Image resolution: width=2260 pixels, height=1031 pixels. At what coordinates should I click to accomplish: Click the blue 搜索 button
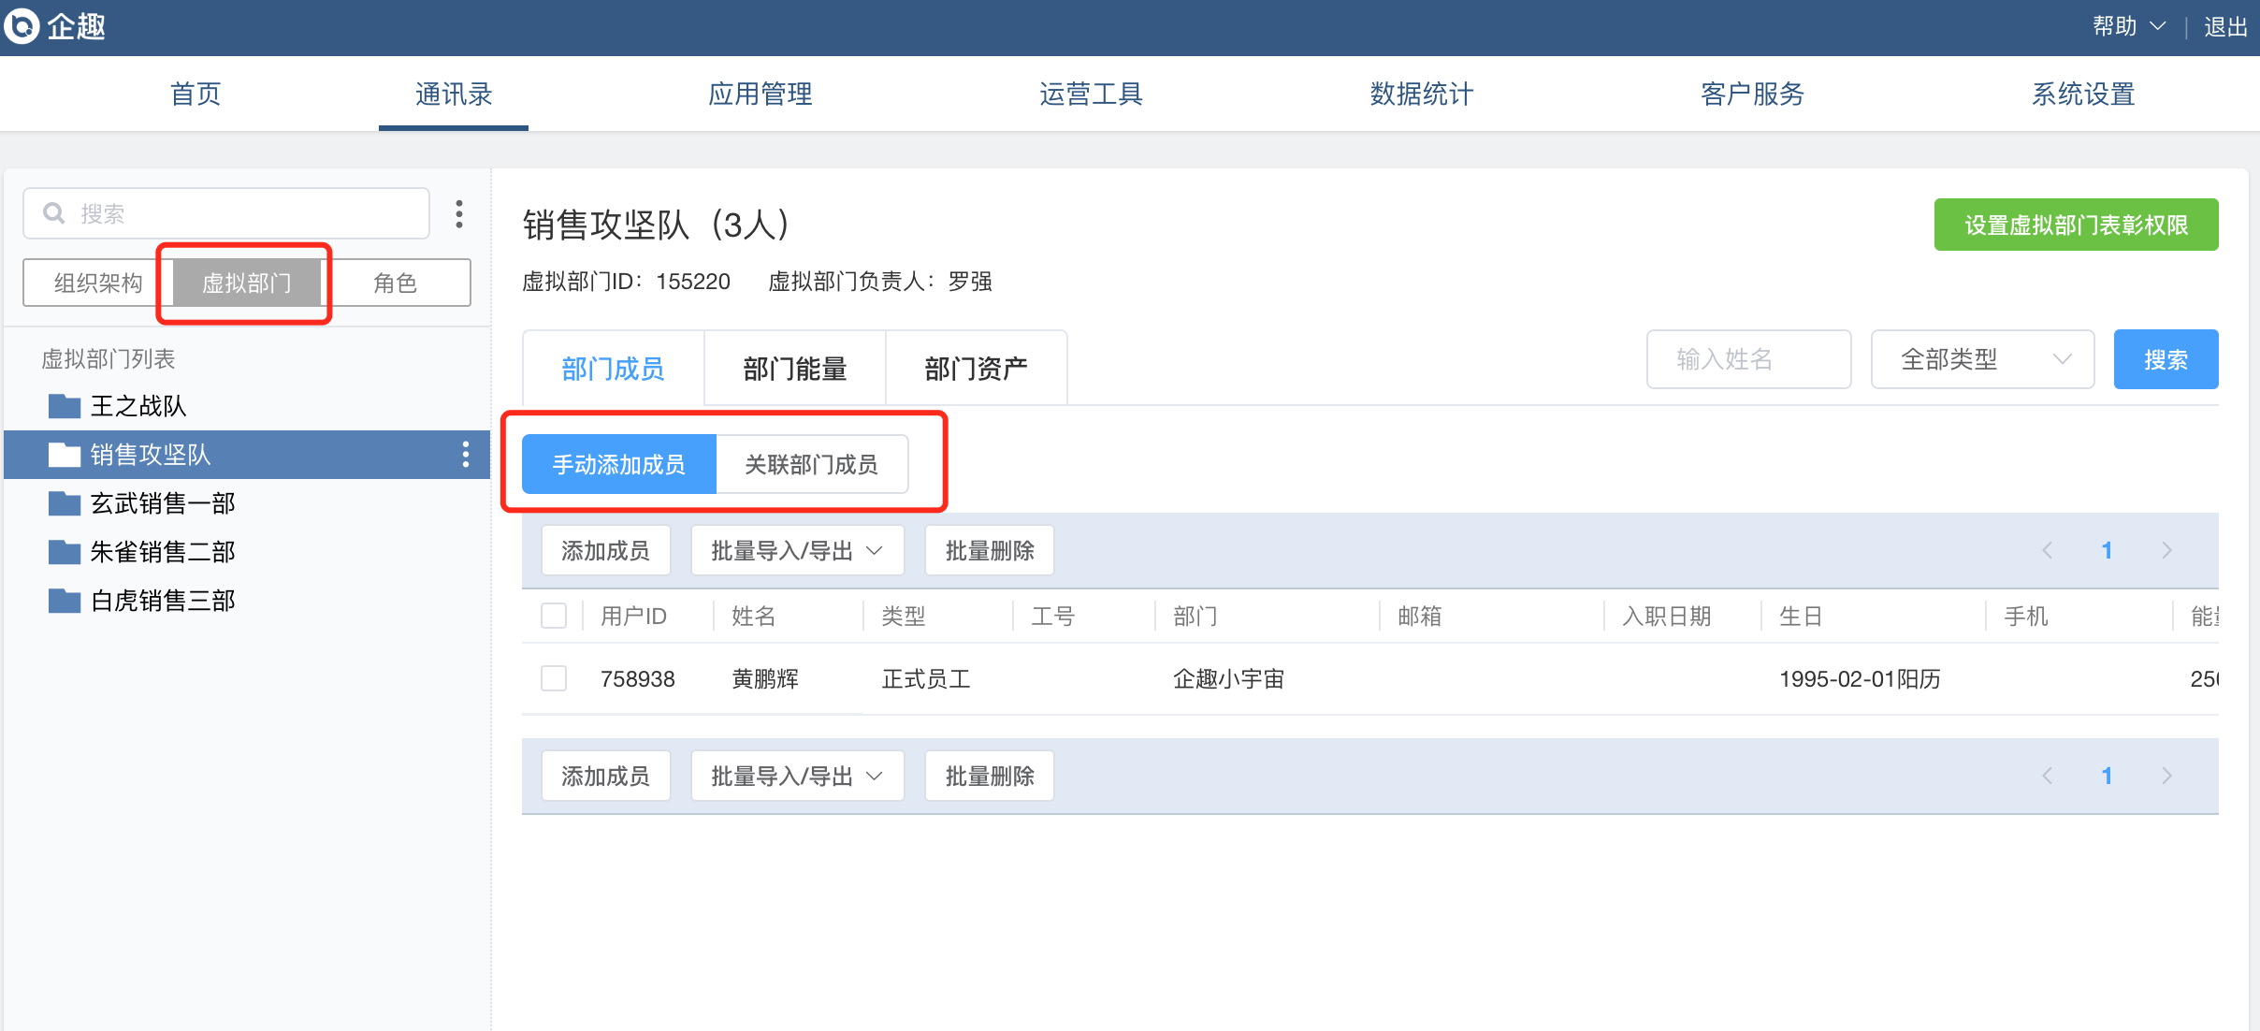(2165, 359)
